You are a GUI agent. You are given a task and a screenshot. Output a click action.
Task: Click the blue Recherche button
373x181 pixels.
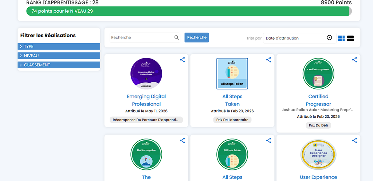point(197,37)
